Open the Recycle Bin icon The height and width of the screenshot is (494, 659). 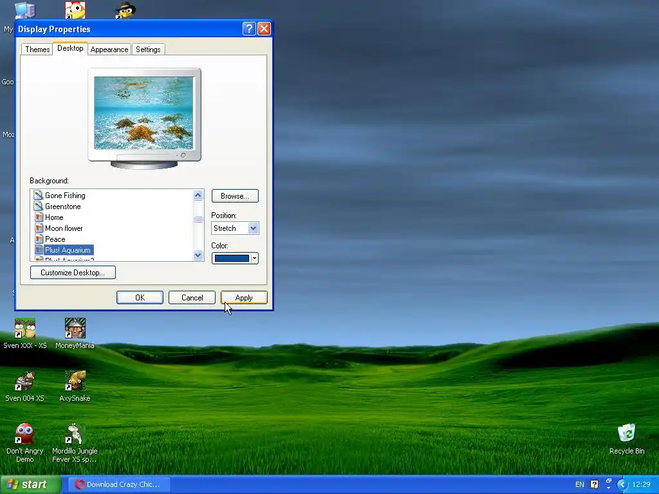click(627, 439)
